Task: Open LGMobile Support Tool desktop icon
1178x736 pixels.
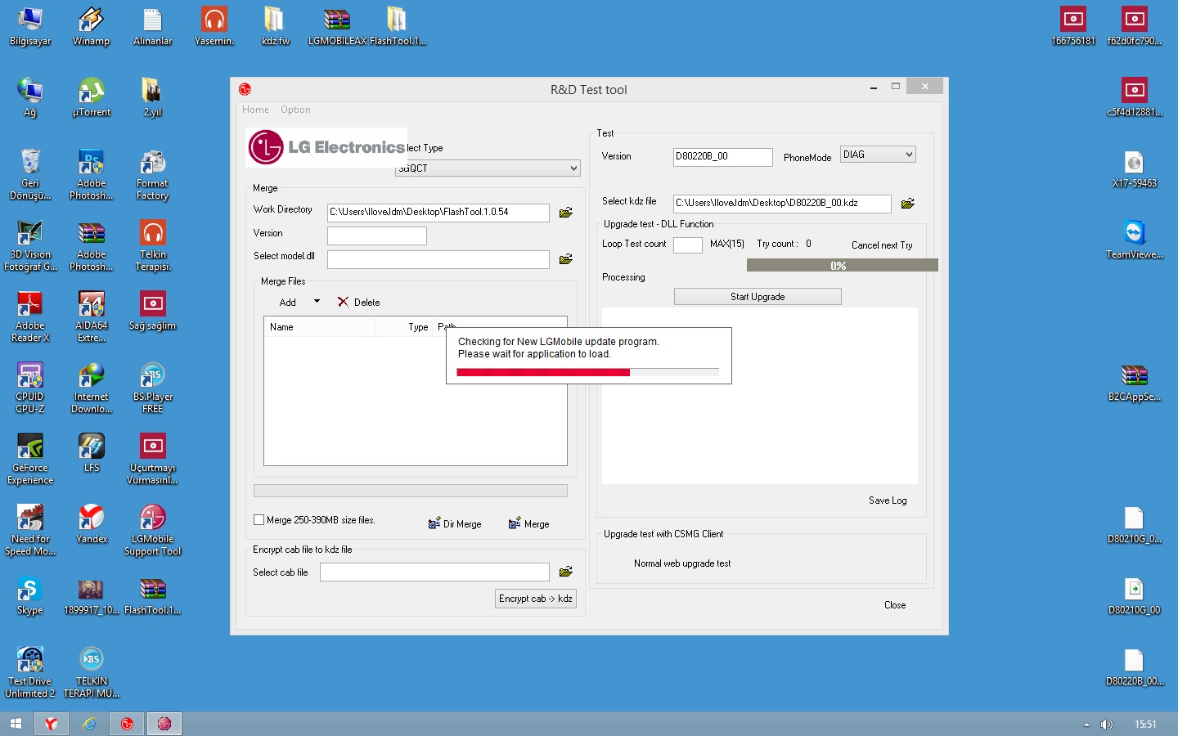Action: [153, 530]
